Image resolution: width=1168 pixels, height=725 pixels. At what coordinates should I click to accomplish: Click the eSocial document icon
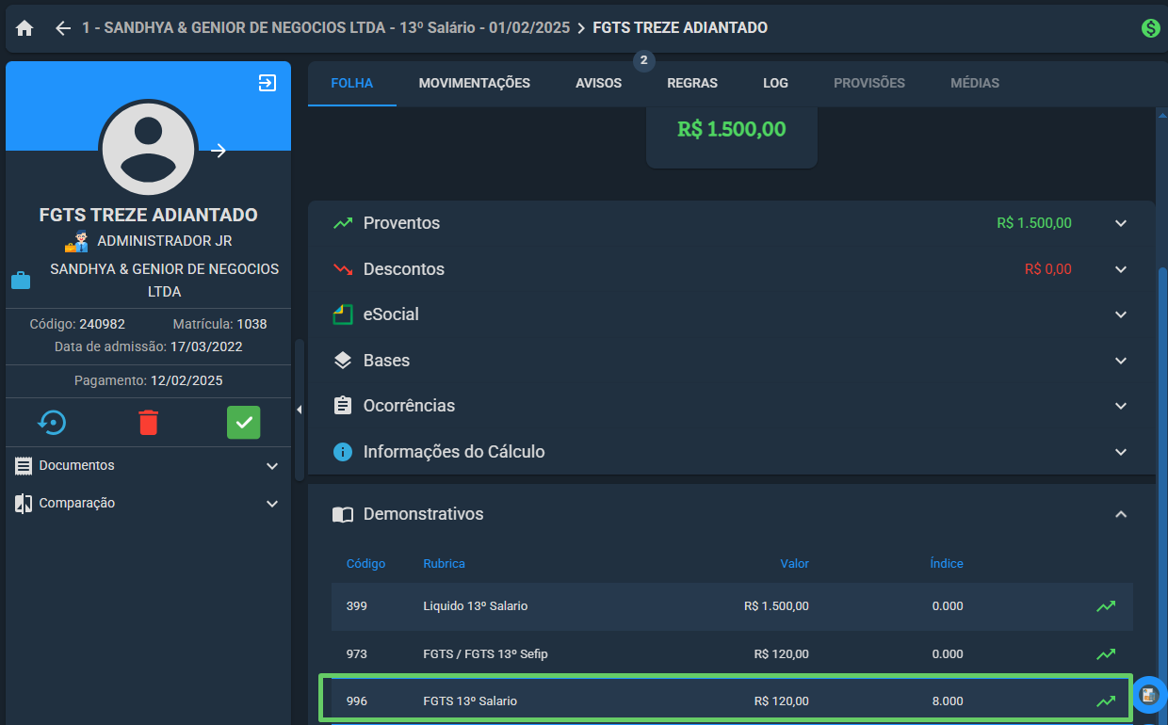click(x=343, y=314)
